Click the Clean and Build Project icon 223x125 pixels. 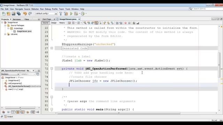(x=66, y=14)
